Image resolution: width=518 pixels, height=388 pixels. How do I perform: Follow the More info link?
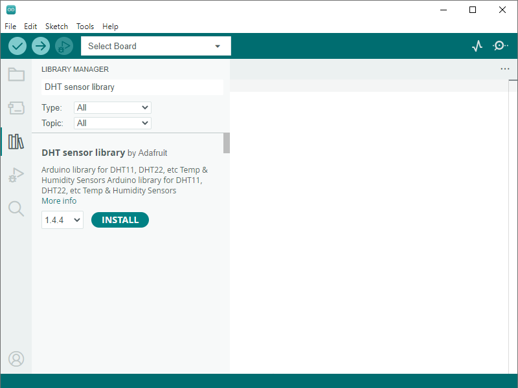point(59,201)
